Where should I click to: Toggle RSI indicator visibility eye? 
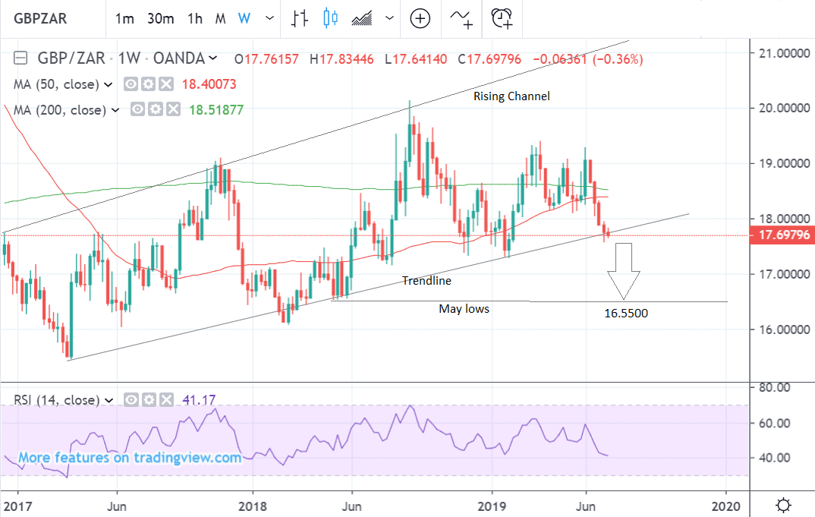pos(131,400)
